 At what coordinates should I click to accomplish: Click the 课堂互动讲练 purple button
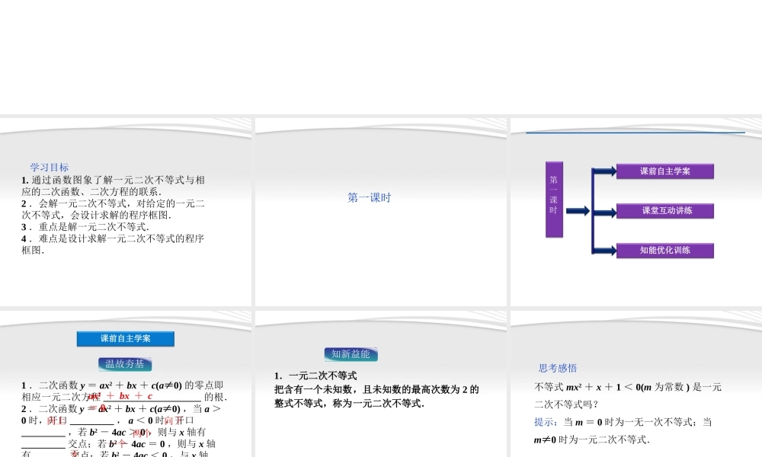point(664,211)
